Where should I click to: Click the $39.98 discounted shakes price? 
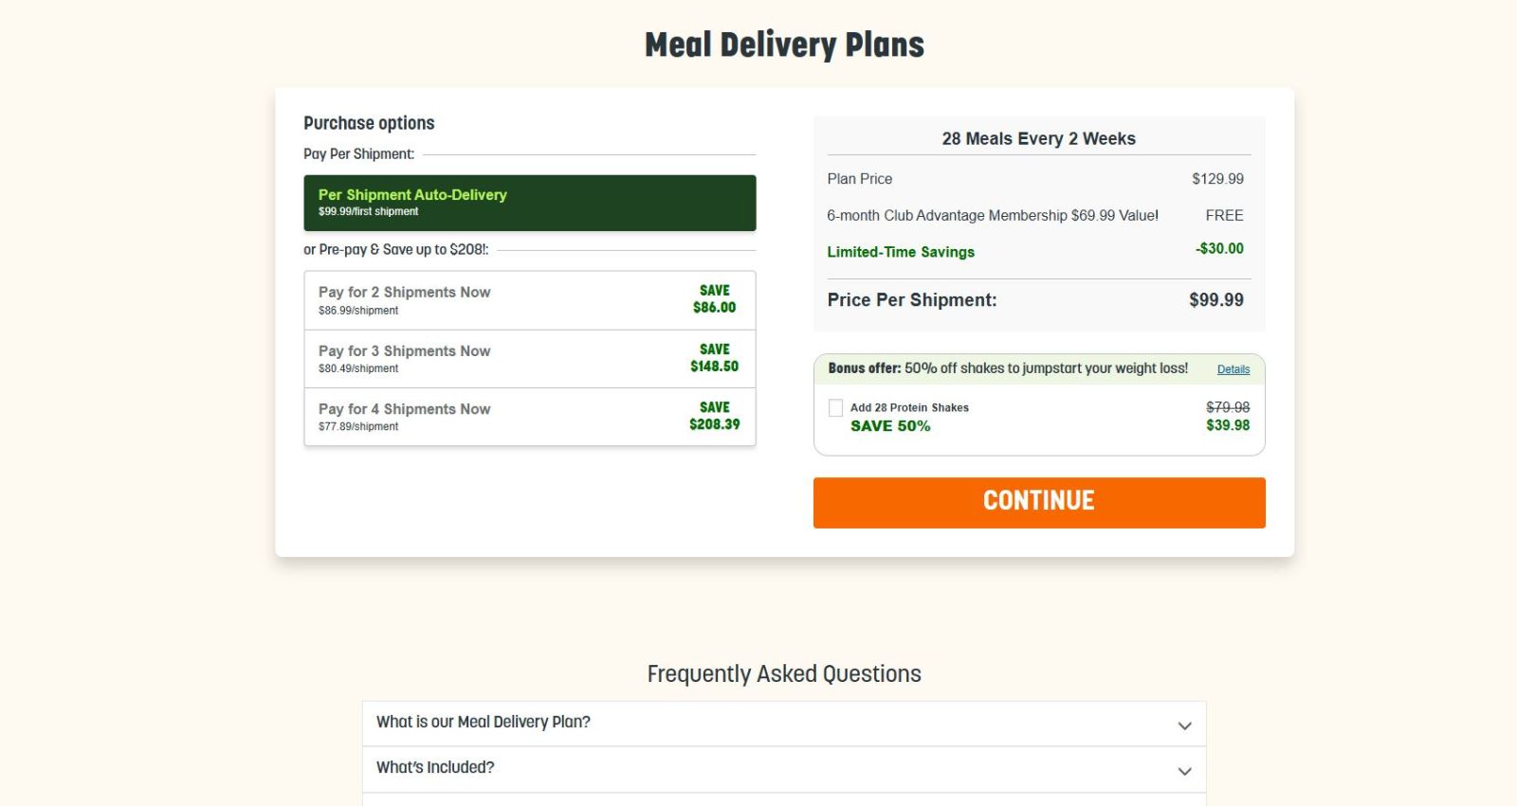pyautogui.click(x=1228, y=425)
